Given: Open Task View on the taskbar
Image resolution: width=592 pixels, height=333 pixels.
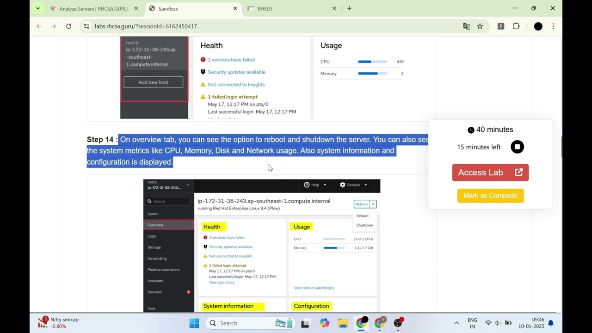Looking at the screenshot, I should tap(305, 323).
